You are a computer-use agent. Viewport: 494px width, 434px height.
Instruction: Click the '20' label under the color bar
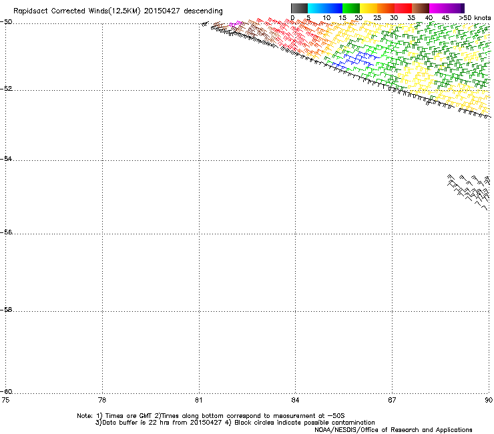pyautogui.click(x=358, y=18)
